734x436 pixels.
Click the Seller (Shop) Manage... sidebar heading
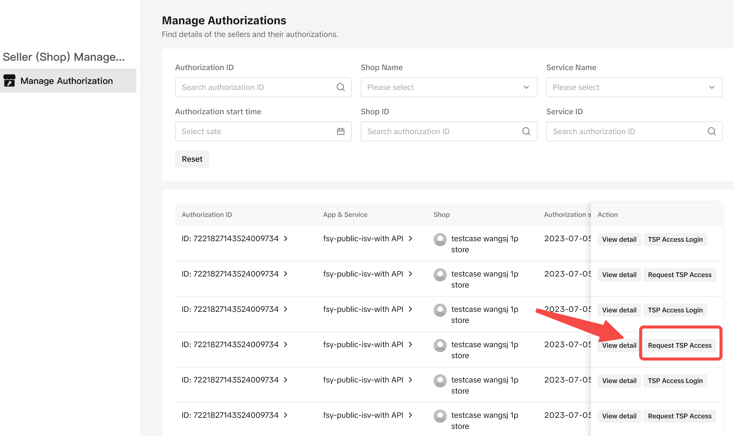(64, 57)
